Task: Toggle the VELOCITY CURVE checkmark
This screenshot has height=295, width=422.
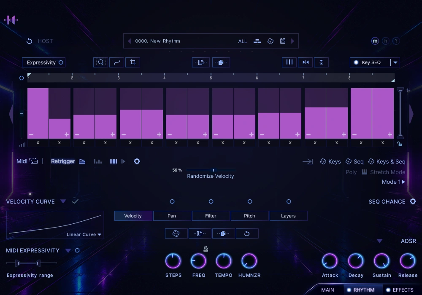Action: point(76,201)
